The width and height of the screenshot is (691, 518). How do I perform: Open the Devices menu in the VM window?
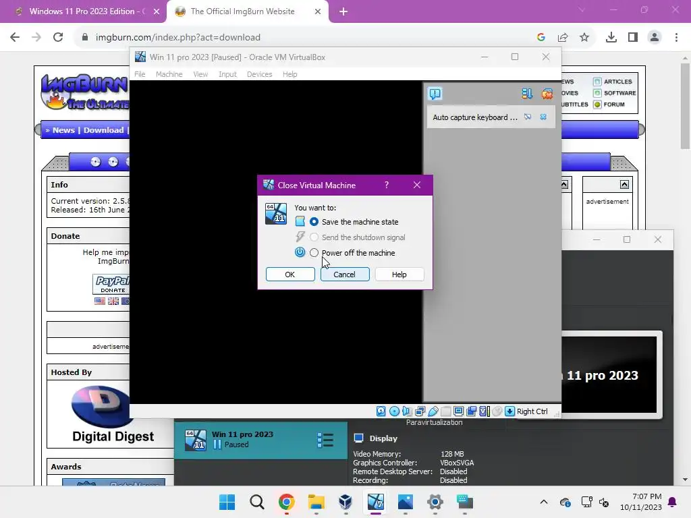[x=259, y=74]
